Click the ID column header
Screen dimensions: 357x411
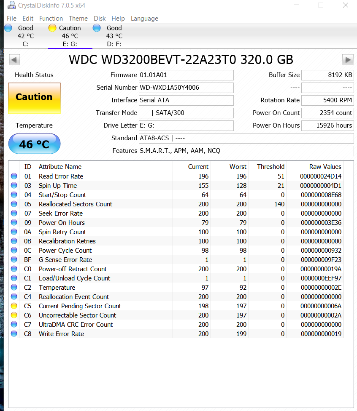click(28, 167)
